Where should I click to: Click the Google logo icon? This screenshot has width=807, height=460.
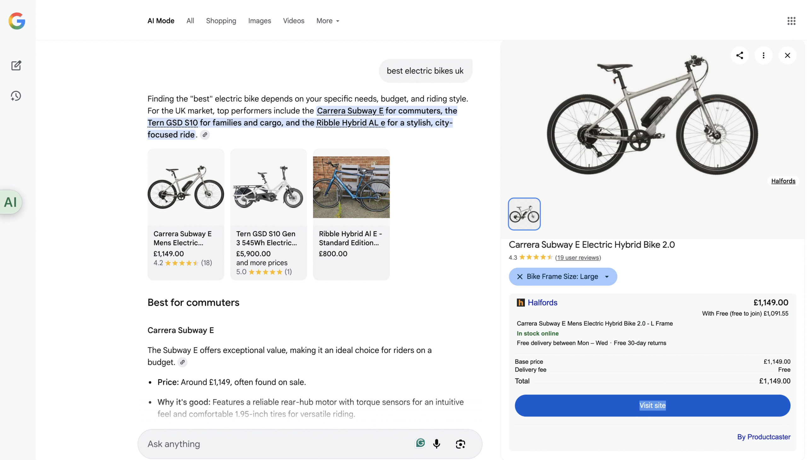(x=17, y=21)
